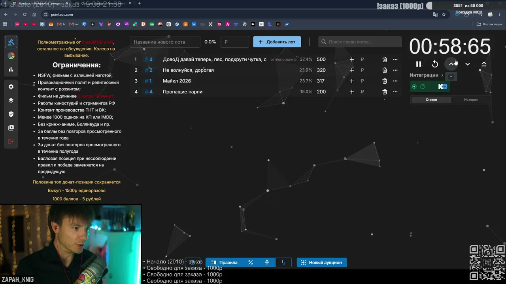Expand the Интеграции section
Viewport: 506px width, 284px height.
426,75
